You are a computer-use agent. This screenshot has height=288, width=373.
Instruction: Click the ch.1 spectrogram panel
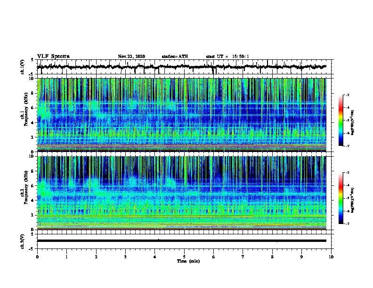[x=182, y=115]
